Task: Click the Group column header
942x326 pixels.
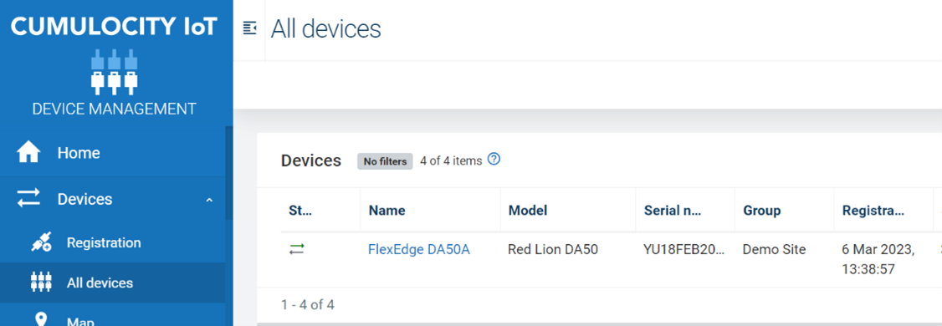Action: [762, 210]
